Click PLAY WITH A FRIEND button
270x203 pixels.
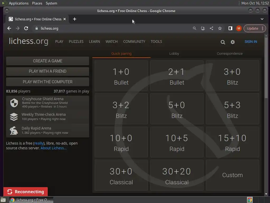[x=47, y=71]
